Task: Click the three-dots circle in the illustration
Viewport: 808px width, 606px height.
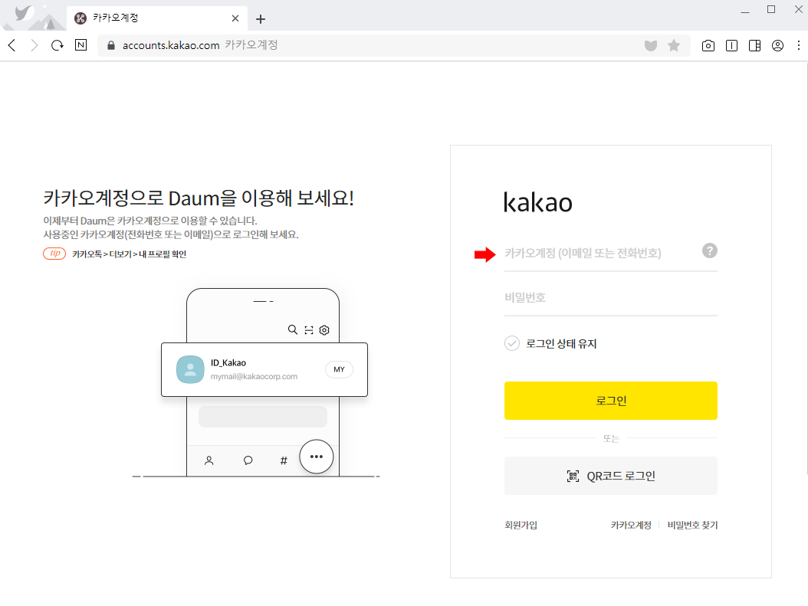Action: [x=317, y=457]
